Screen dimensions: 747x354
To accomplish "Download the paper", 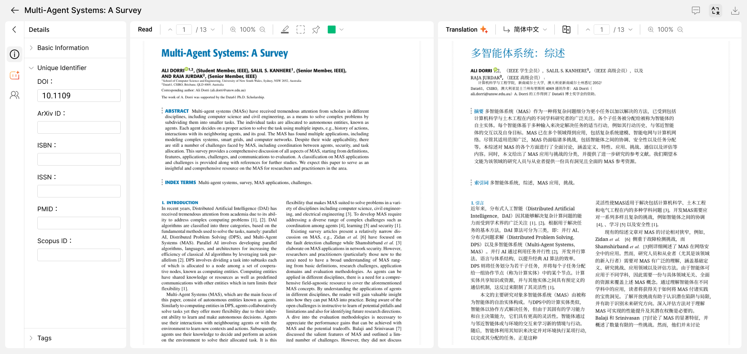I will click(x=735, y=11).
